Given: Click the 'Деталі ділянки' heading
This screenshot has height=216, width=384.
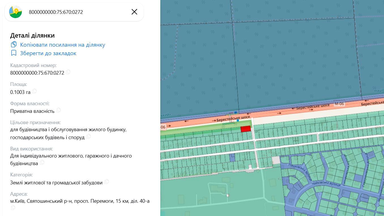Looking at the screenshot, I should pyautogui.click(x=32, y=35).
